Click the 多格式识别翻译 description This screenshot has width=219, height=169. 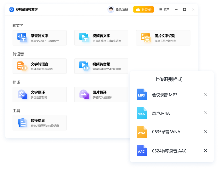point(102,97)
